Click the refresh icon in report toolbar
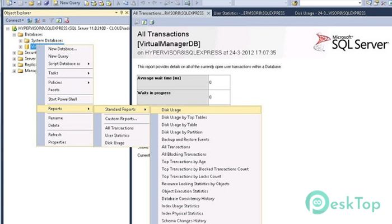The height and width of the screenshot is (224, 392). click(x=144, y=22)
